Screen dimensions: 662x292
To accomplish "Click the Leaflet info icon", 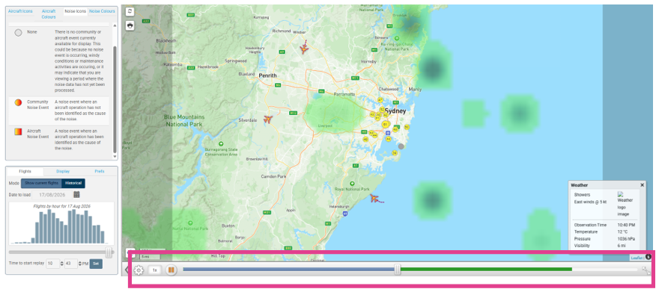I will [648, 257].
